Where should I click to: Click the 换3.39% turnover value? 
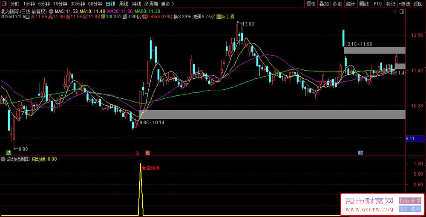pyautogui.click(x=182, y=17)
